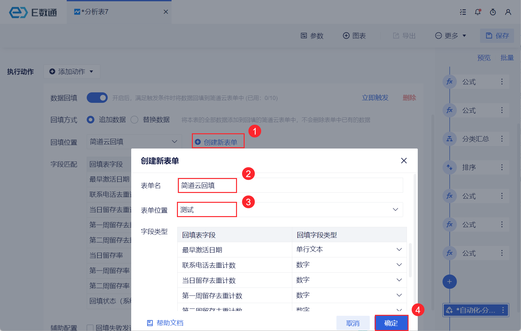Click the dialog field table scrollbar
Image resolution: width=521 pixels, height=331 pixels.
coord(410,260)
